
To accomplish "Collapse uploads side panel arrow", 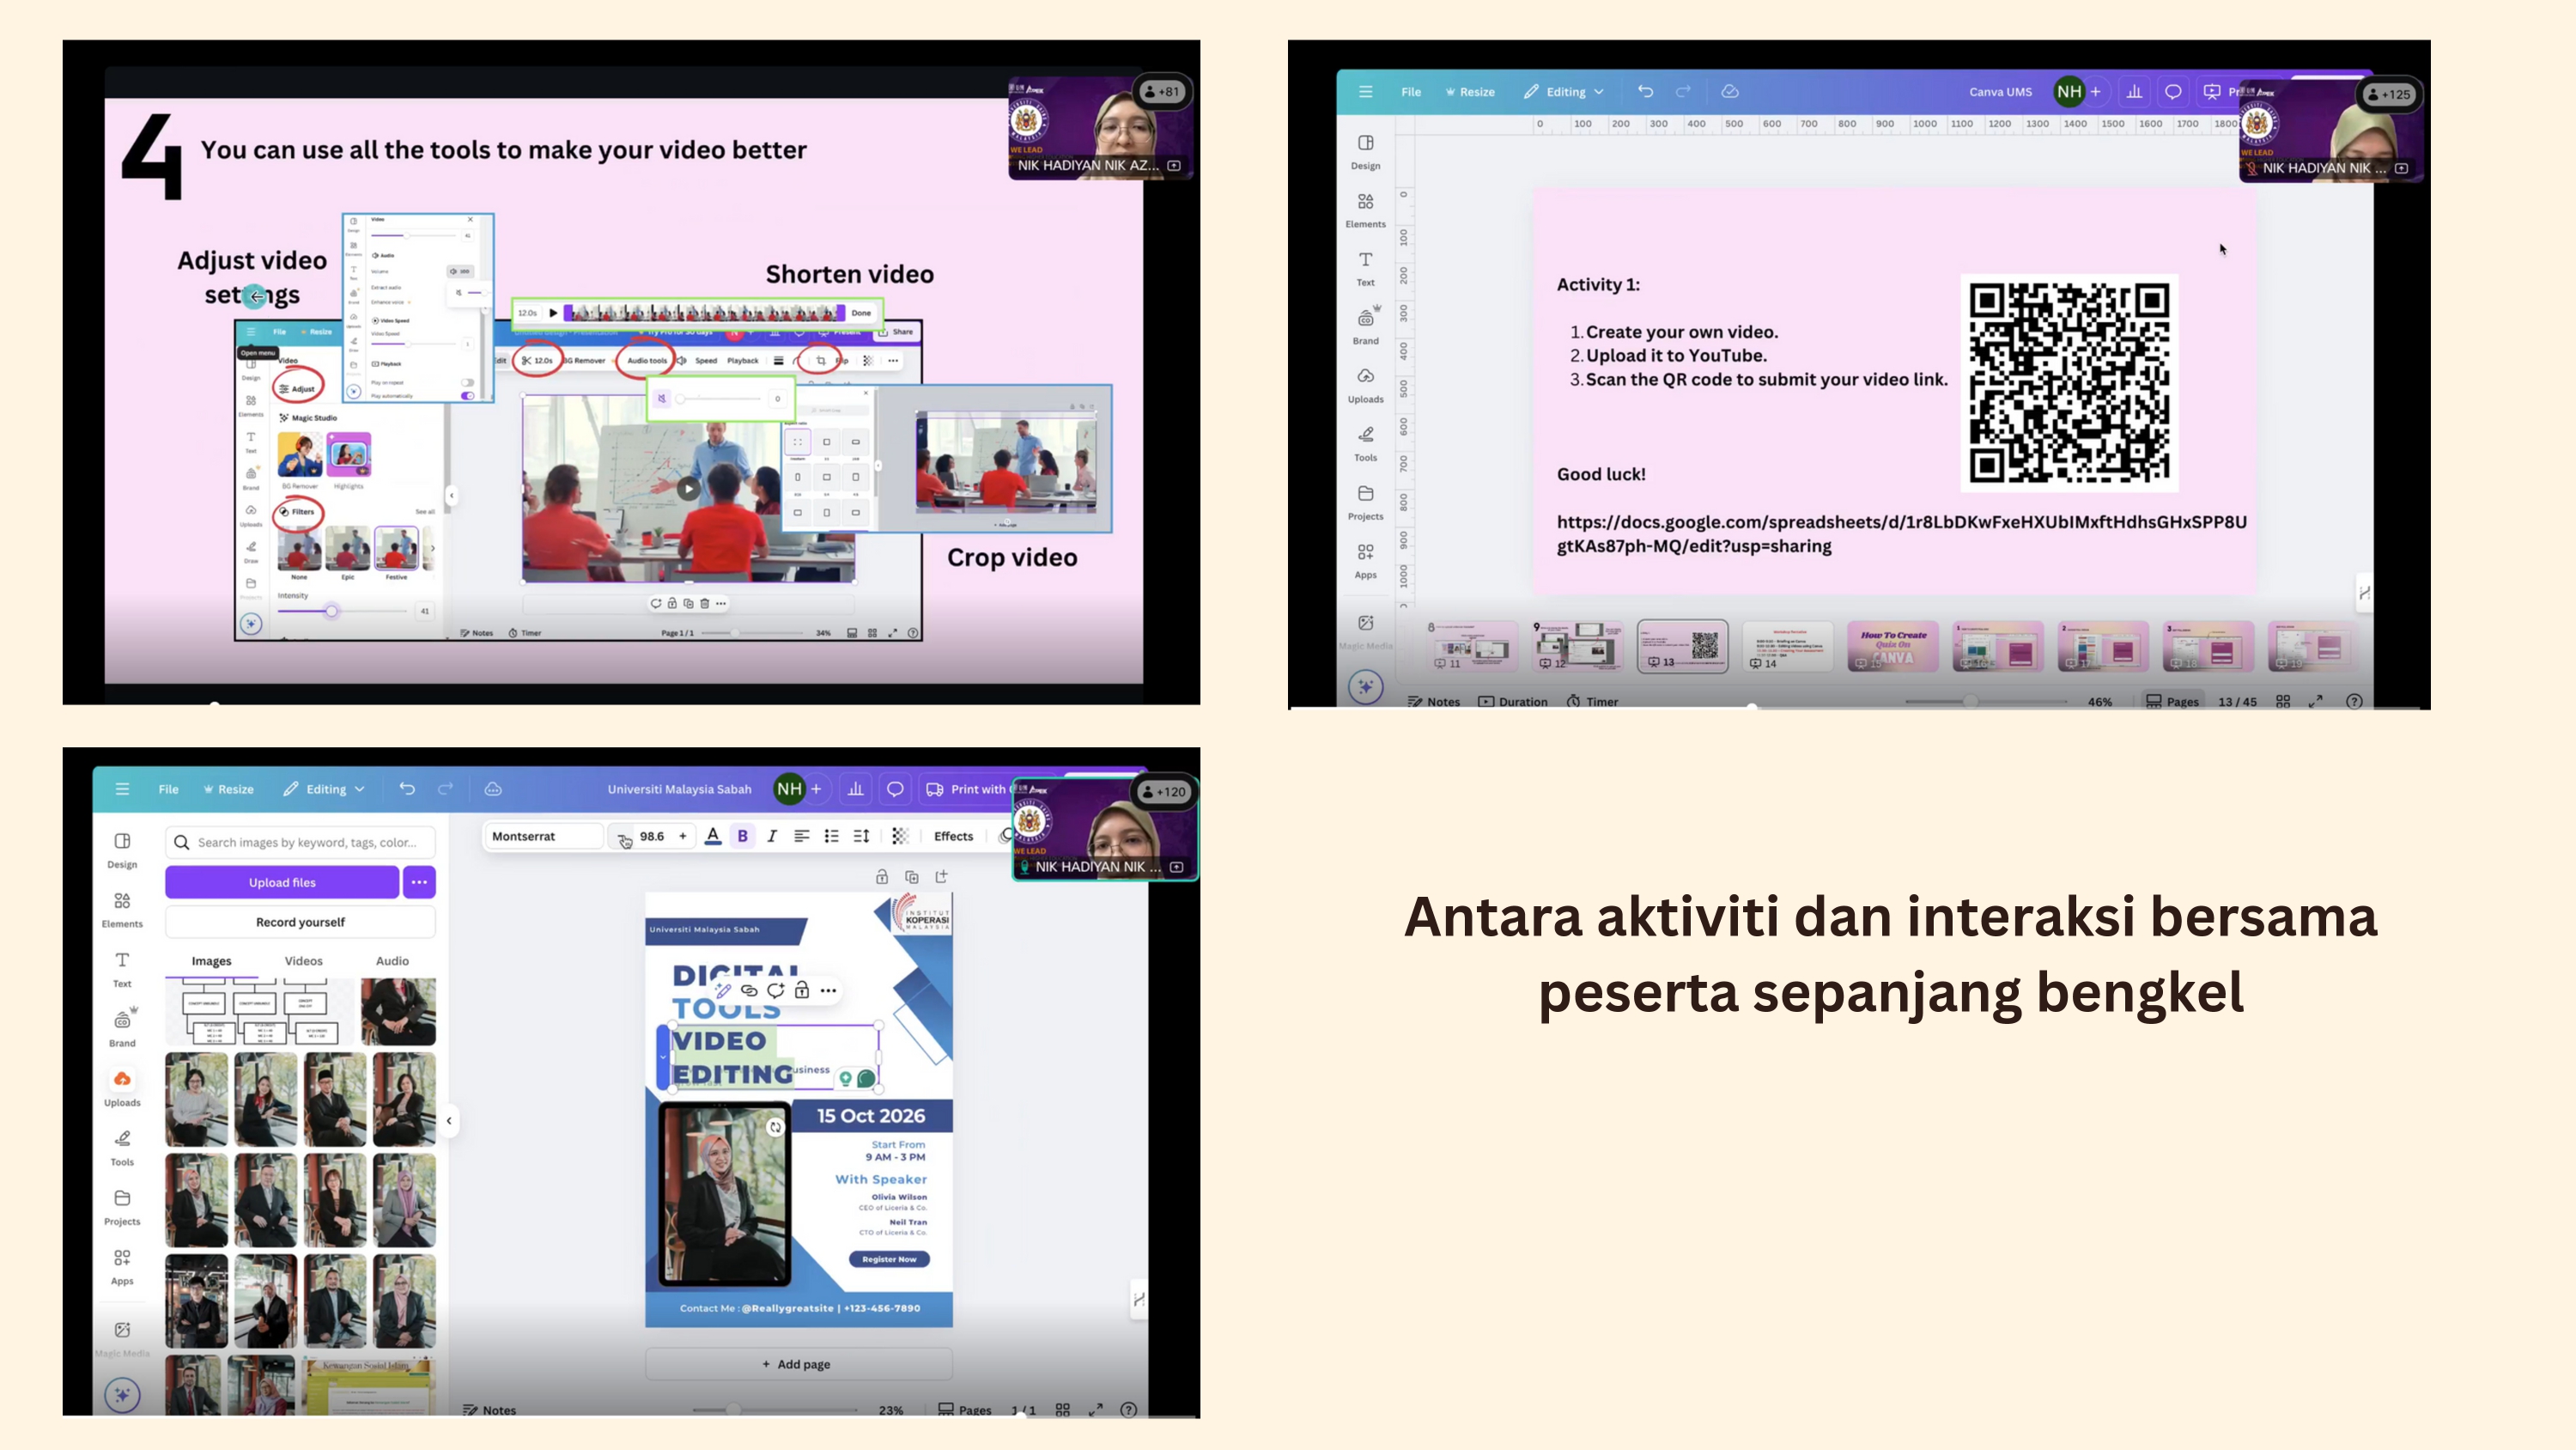I will [x=449, y=1121].
